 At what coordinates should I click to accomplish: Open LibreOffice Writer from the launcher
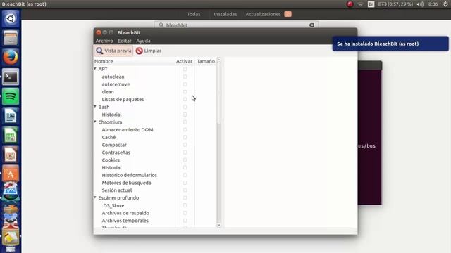11,115
